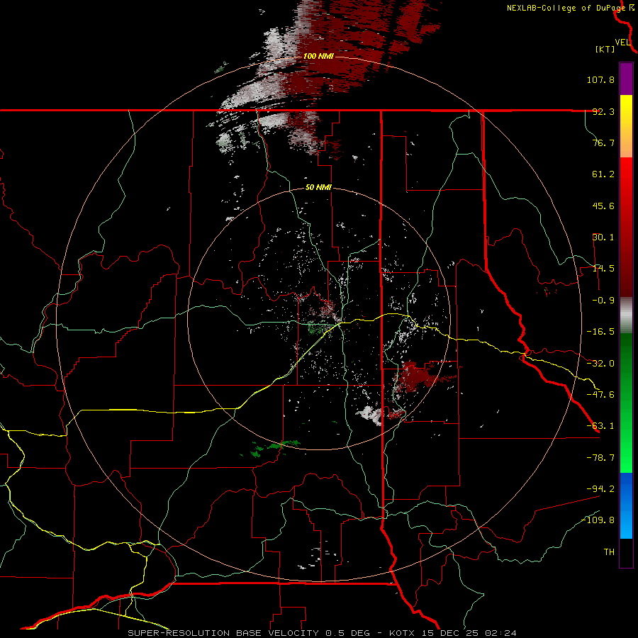Click the 30.1 velocity scale value

pos(603,237)
